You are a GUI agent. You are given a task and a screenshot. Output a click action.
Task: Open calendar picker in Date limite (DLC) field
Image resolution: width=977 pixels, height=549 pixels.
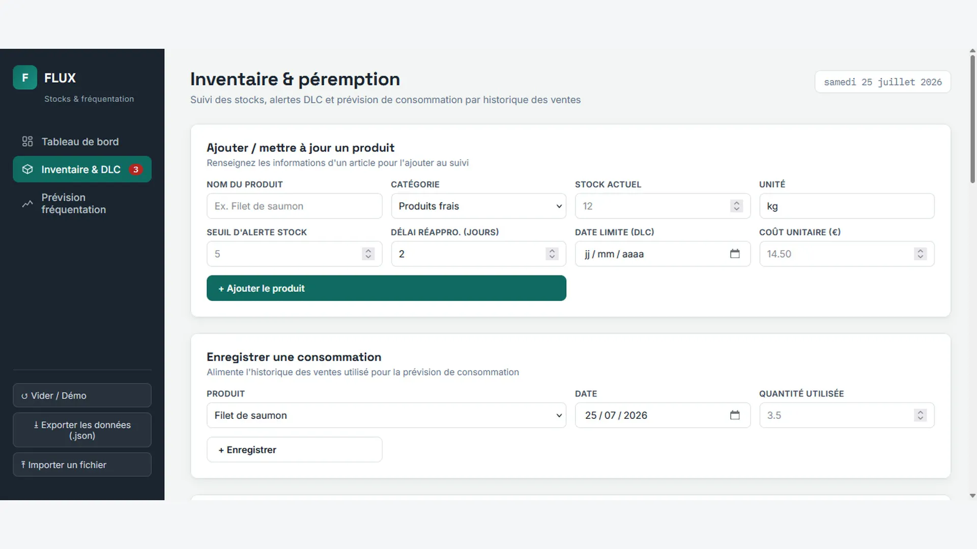734,254
